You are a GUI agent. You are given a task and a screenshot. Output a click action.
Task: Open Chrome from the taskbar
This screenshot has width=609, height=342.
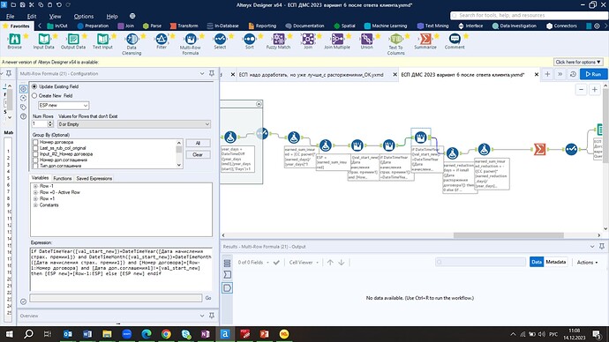(x=166, y=334)
